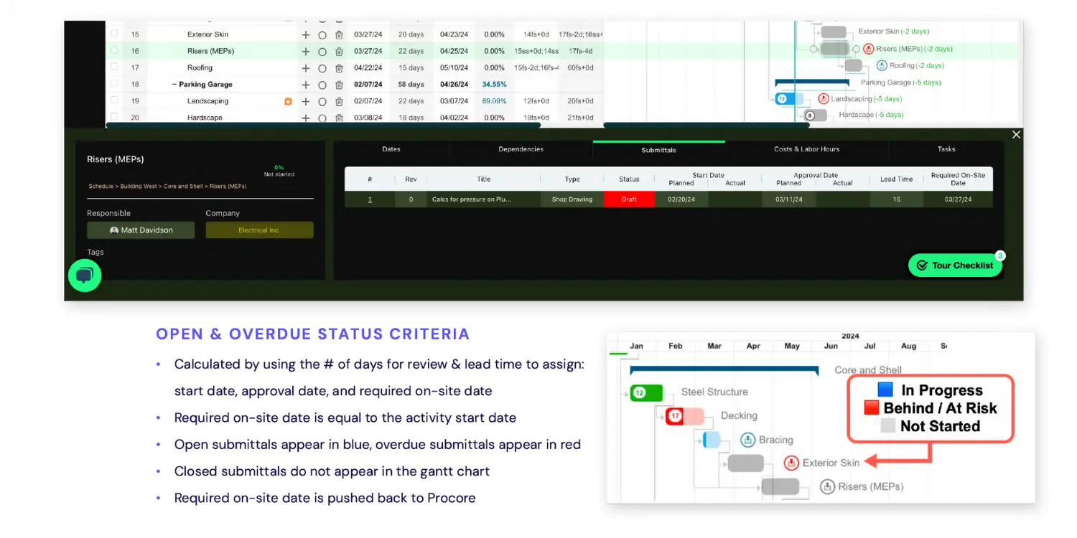The image size is (1077, 538).
Task: Click the submittal count badge next to Hardscape
Action: click(x=810, y=114)
